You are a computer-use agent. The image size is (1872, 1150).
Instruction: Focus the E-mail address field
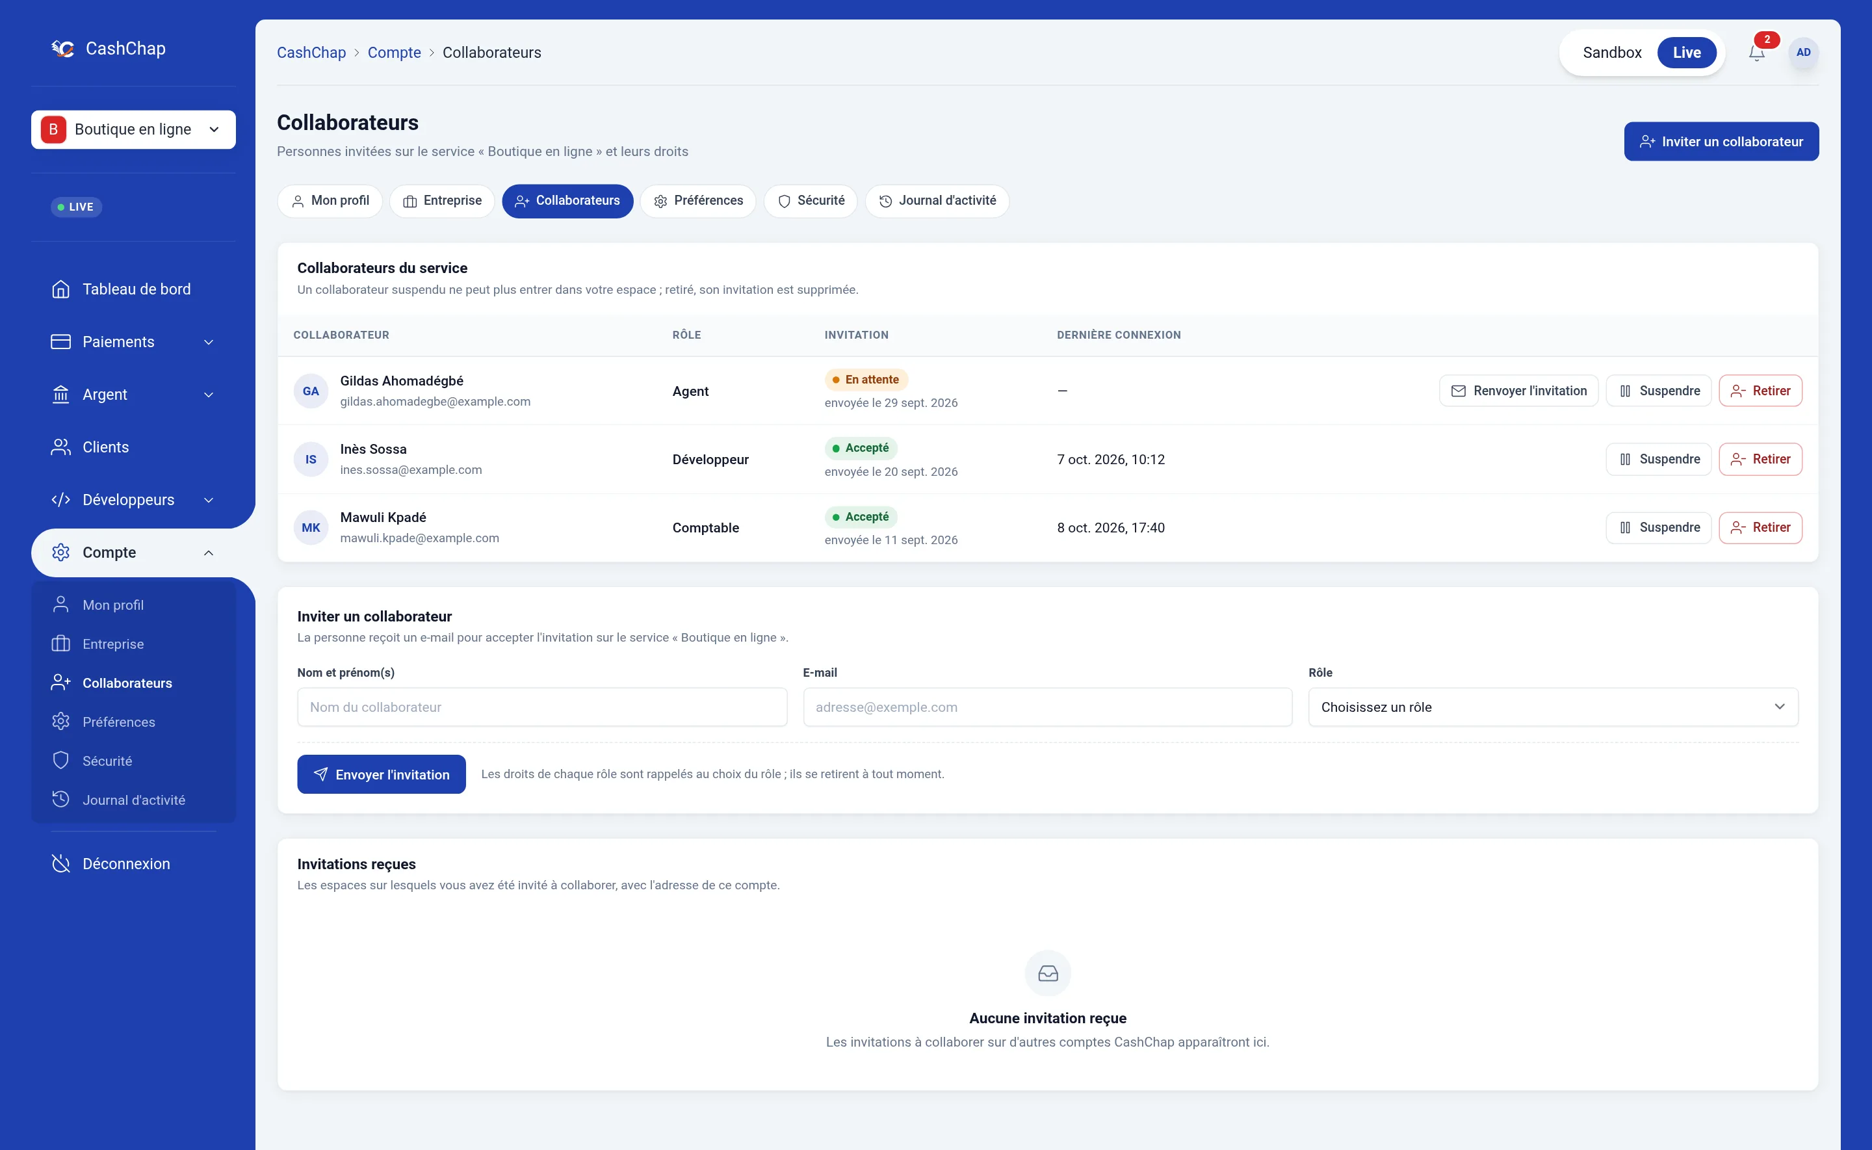click(x=1048, y=707)
